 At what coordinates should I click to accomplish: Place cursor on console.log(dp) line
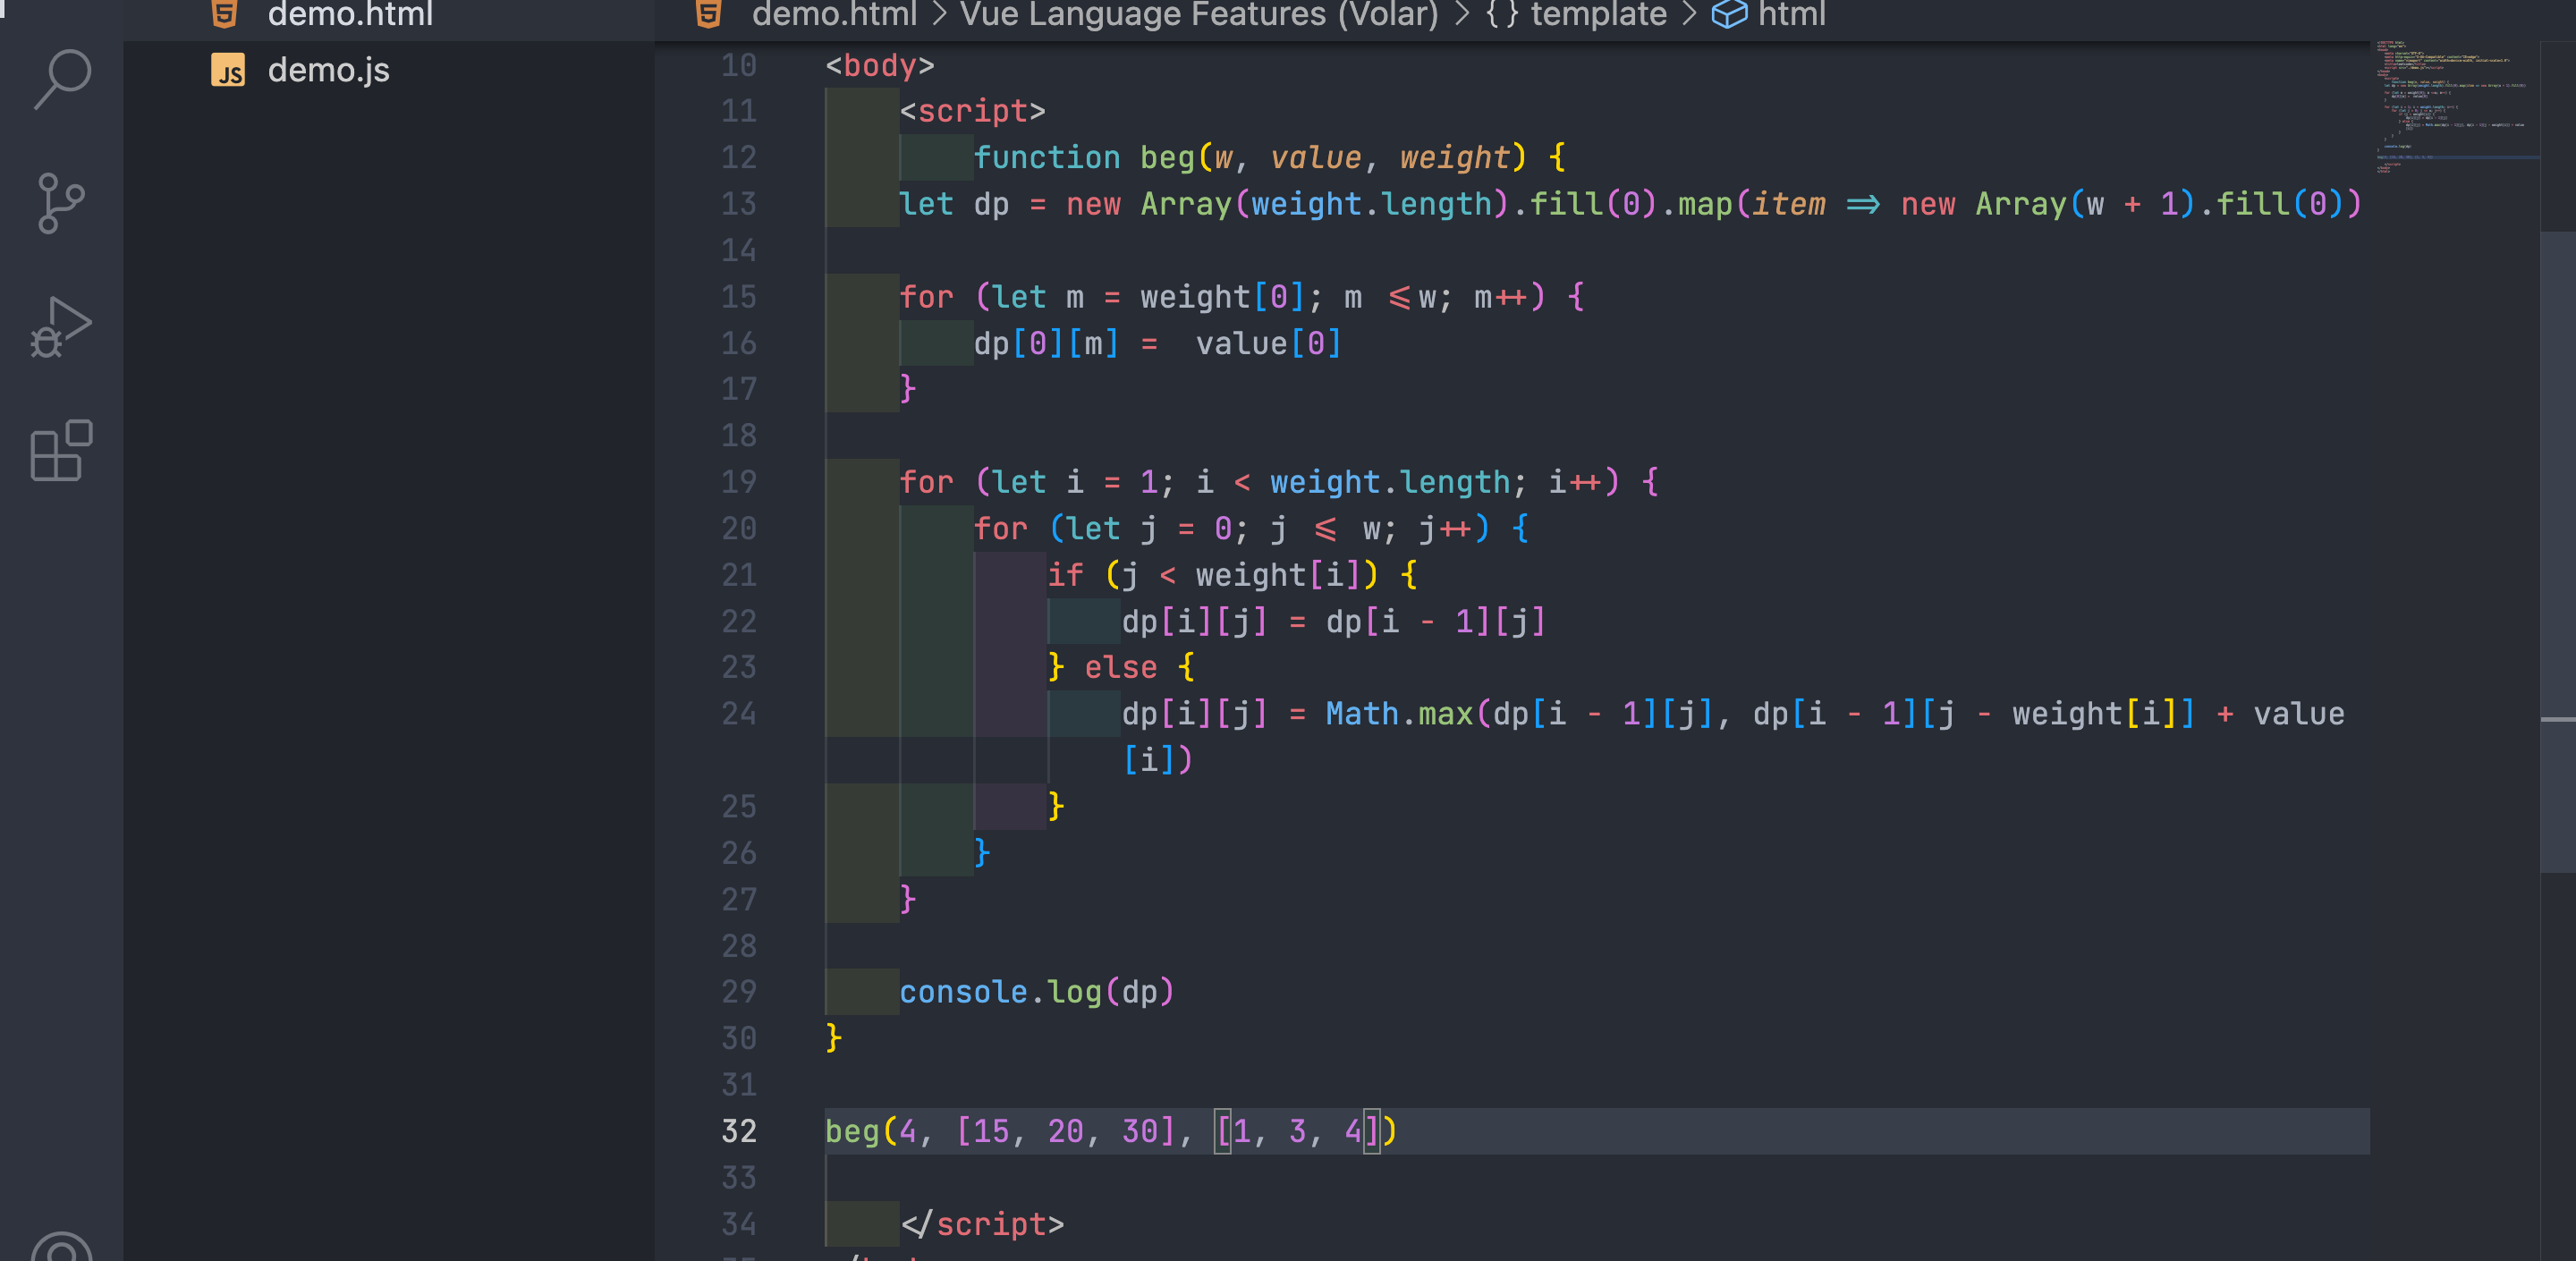[1036, 992]
